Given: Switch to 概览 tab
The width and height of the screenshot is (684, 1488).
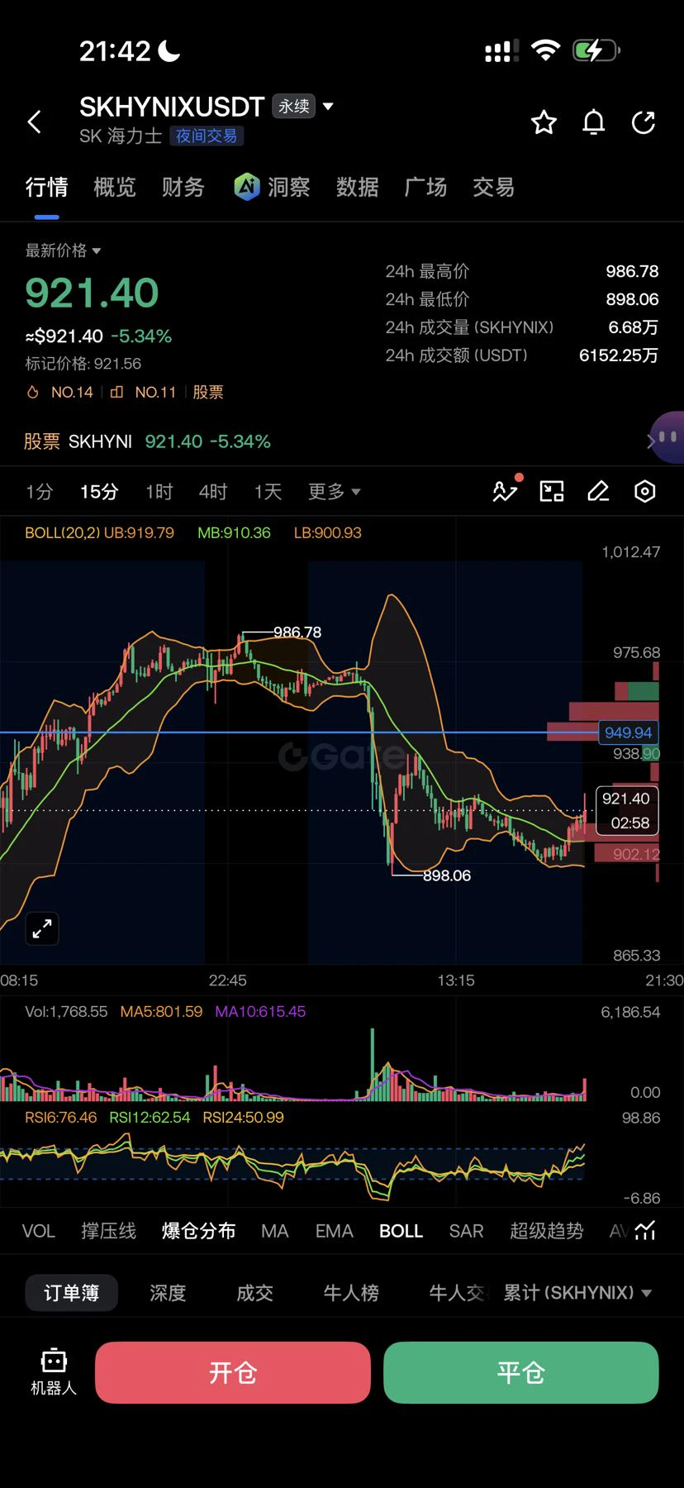Looking at the screenshot, I should pos(115,187).
